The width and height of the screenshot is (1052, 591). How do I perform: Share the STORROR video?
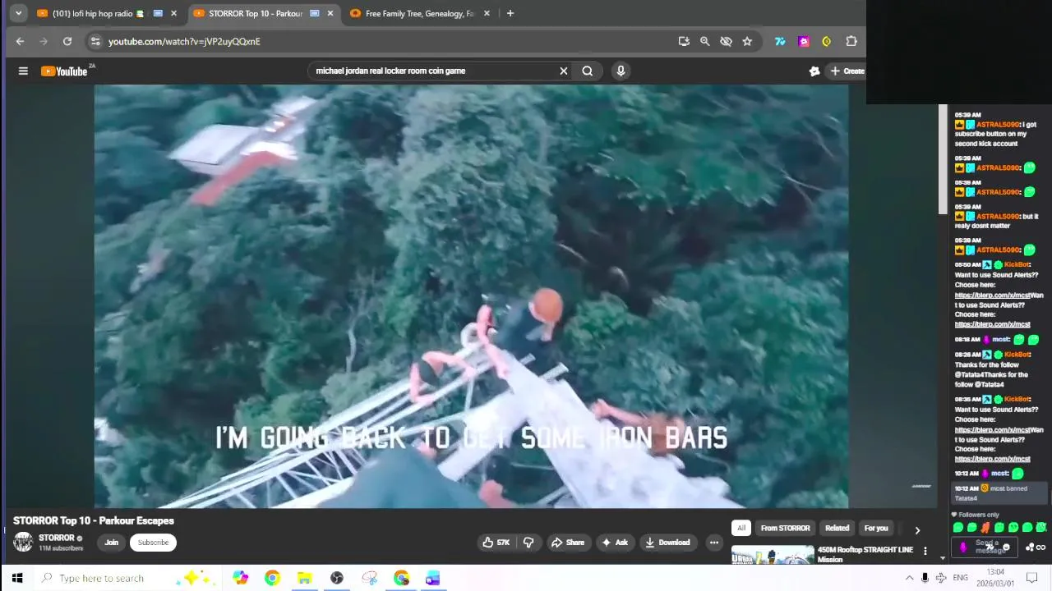[567, 542]
